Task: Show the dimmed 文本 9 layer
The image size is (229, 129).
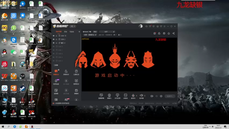Action: coord(54,46)
